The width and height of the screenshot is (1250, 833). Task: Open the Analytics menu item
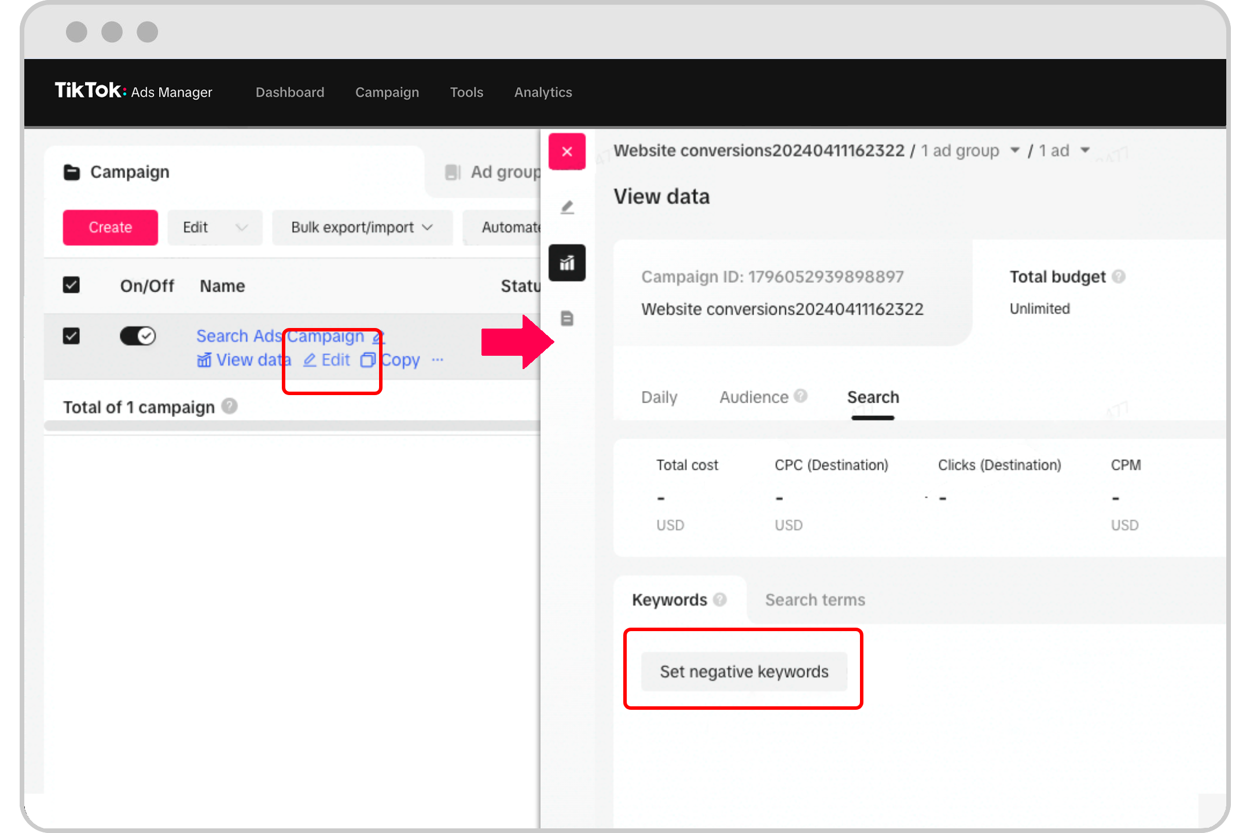pos(543,92)
